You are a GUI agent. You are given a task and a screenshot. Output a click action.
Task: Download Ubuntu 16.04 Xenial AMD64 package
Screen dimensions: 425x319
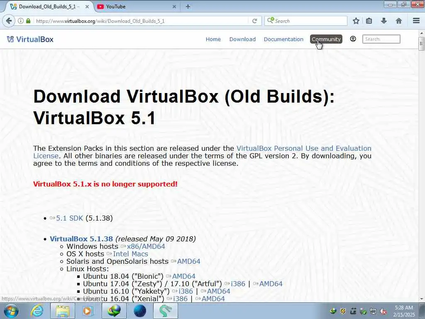pos(213,299)
